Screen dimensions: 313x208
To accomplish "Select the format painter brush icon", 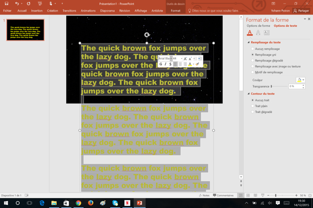I will click(x=197, y=64).
